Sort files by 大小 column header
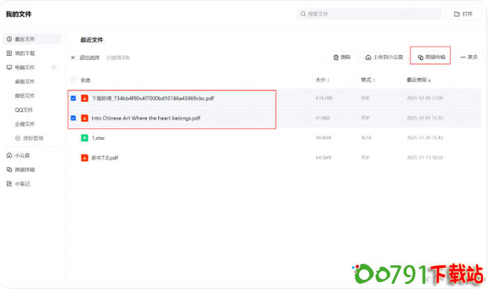Image resolution: width=490 pixels, height=291 pixels. point(322,80)
